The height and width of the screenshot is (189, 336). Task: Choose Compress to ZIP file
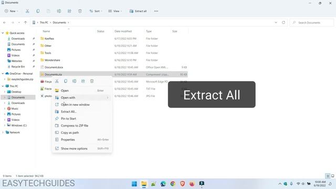coord(82,125)
